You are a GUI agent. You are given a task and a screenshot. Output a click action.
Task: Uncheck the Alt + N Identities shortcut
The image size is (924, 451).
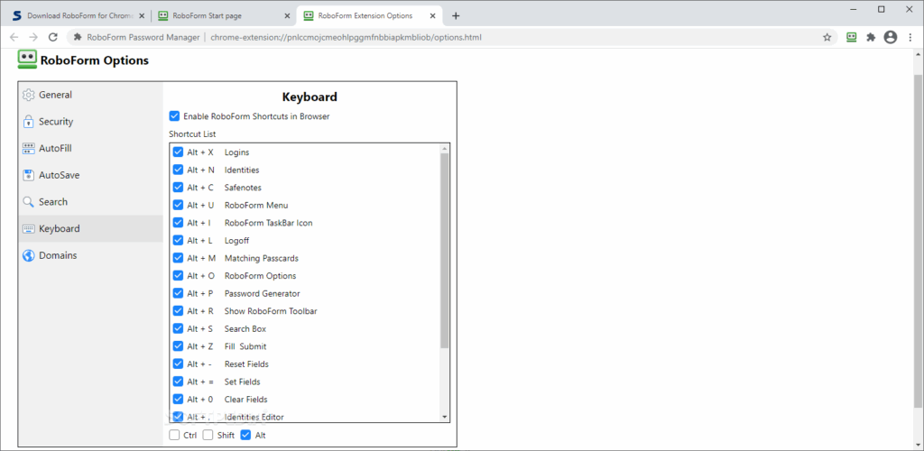tap(178, 170)
